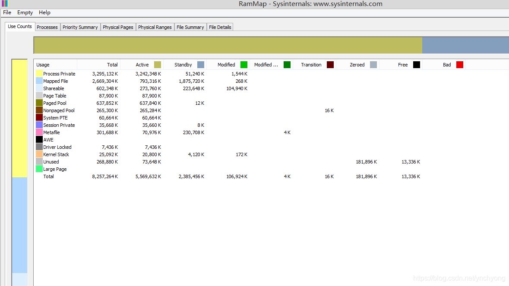
Task: Open the File menu
Action: tap(7, 13)
